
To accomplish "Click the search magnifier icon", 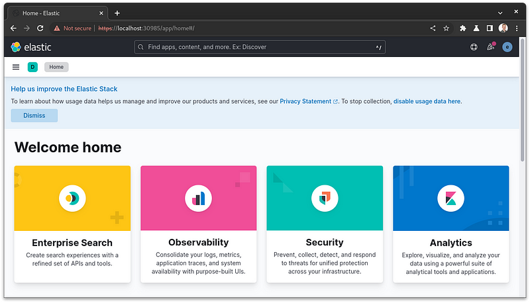I will pyautogui.click(x=140, y=47).
